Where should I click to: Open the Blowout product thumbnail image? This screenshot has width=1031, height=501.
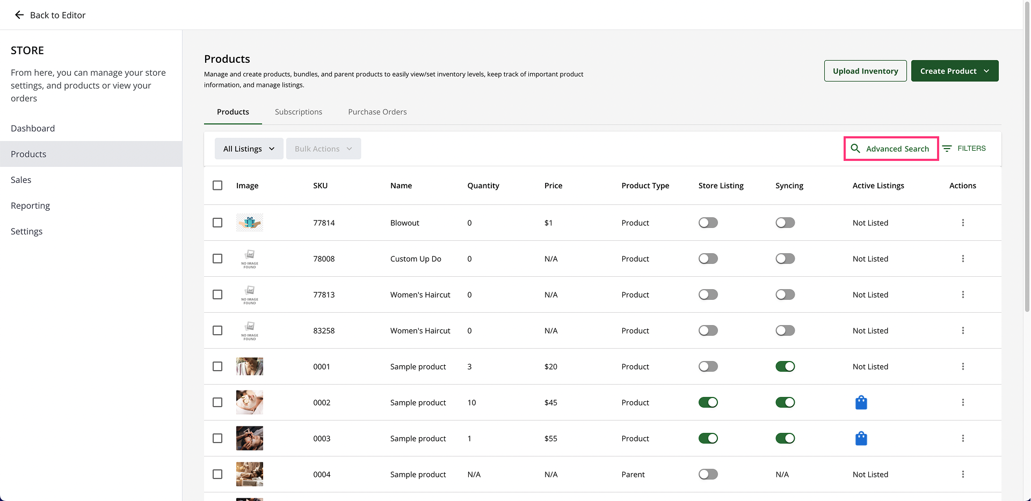250,223
